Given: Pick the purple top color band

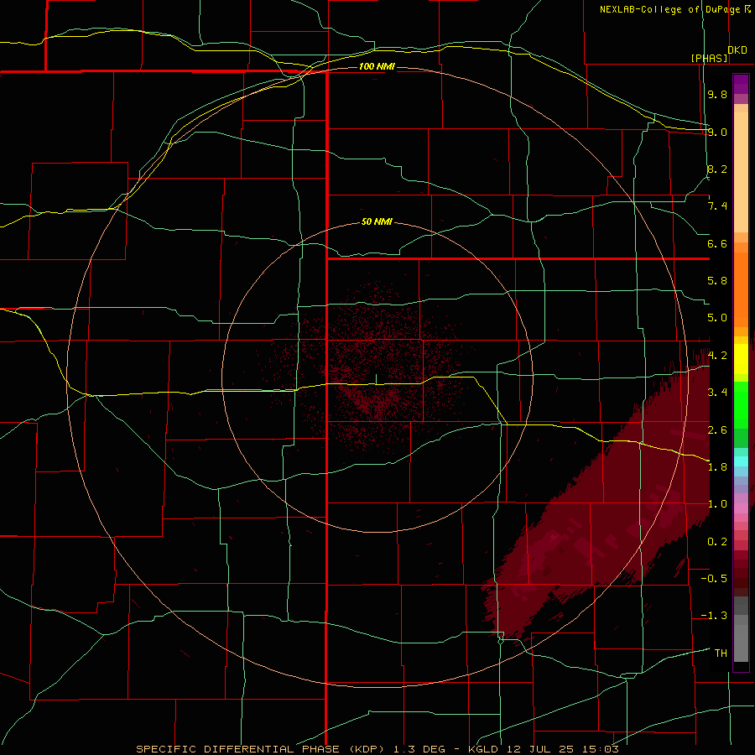Looking at the screenshot, I should click(x=741, y=84).
